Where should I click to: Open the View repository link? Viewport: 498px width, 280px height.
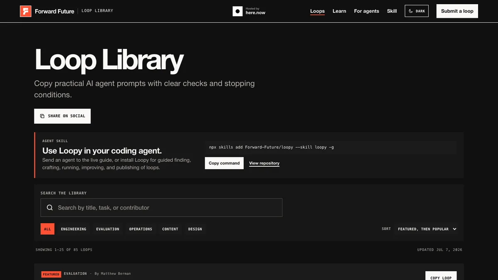coord(264,163)
